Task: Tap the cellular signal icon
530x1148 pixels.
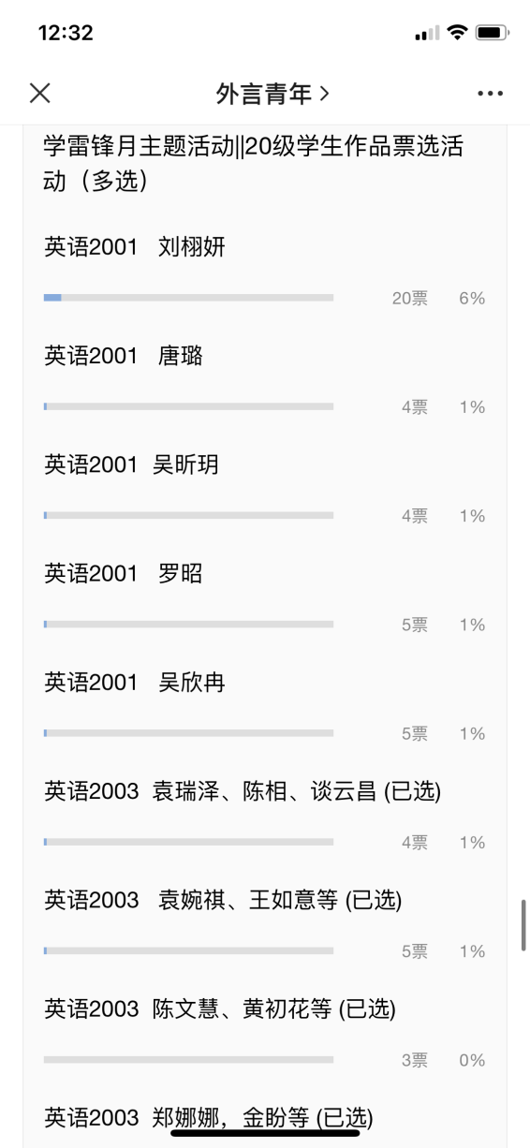Action: pyautogui.click(x=427, y=34)
